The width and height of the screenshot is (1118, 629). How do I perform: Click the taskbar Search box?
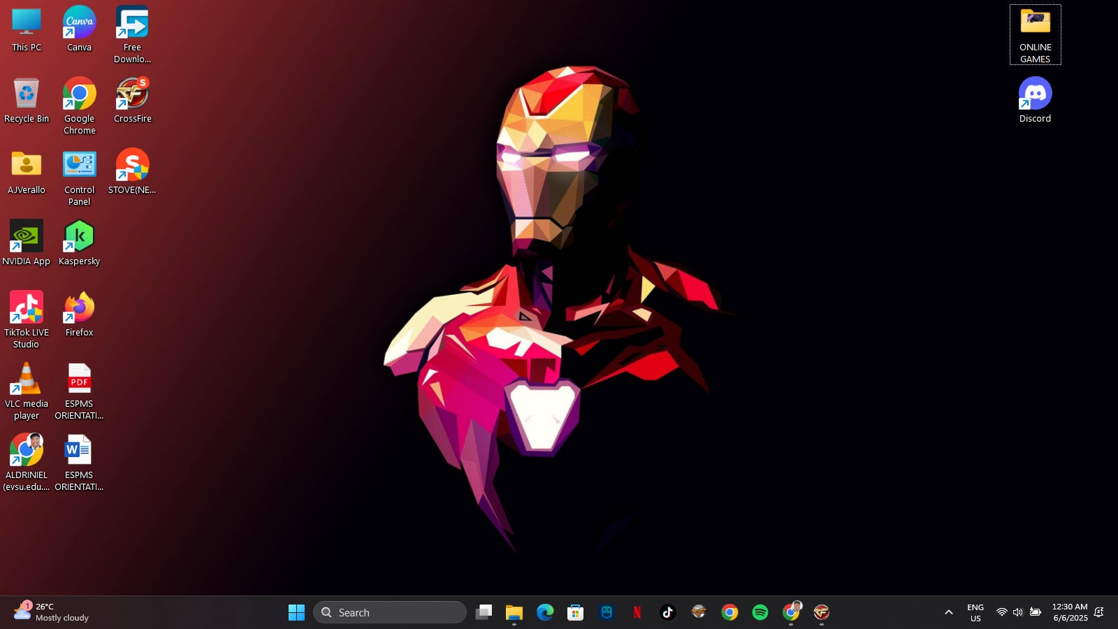coord(390,612)
